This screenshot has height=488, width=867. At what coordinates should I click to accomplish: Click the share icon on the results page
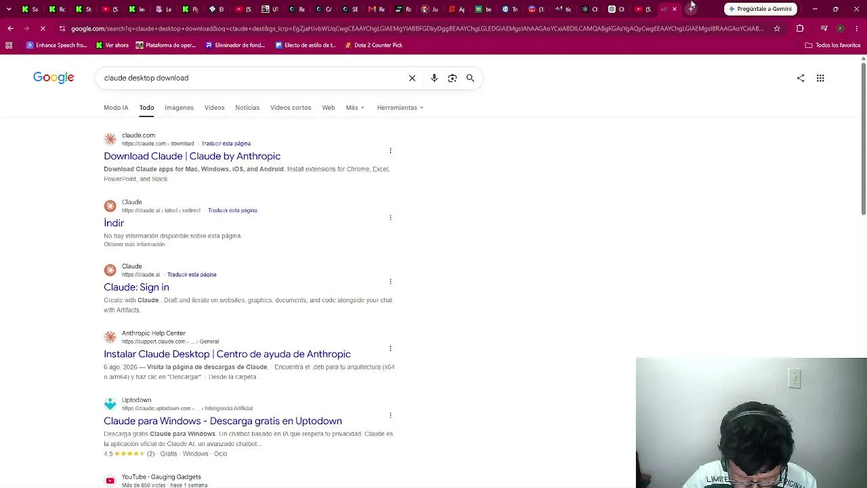tap(801, 78)
